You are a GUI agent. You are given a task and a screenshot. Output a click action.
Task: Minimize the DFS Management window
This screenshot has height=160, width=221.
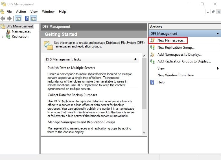click(189, 4)
